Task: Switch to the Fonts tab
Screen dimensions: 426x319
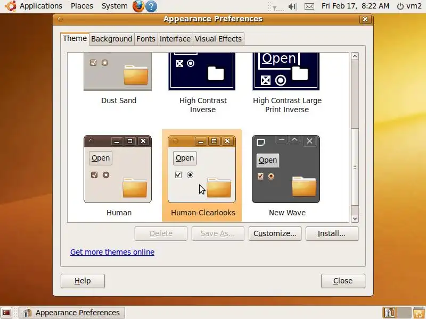Action: click(145, 39)
